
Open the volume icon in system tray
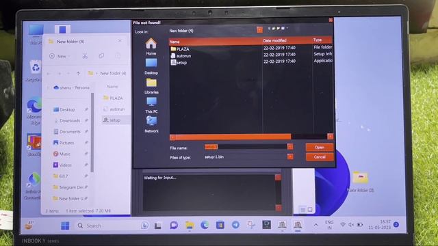click(x=351, y=225)
